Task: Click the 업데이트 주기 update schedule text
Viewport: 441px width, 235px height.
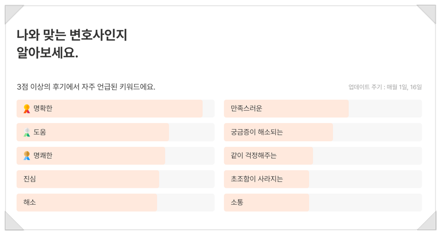Action: click(385, 87)
